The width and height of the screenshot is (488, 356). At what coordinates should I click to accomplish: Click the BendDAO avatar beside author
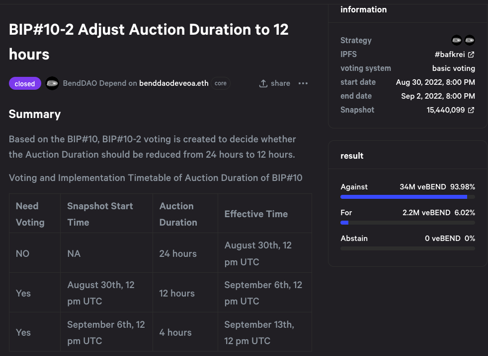click(x=52, y=83)
